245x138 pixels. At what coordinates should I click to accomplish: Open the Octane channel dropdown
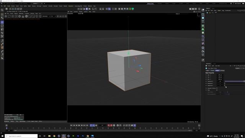point(46,16)
